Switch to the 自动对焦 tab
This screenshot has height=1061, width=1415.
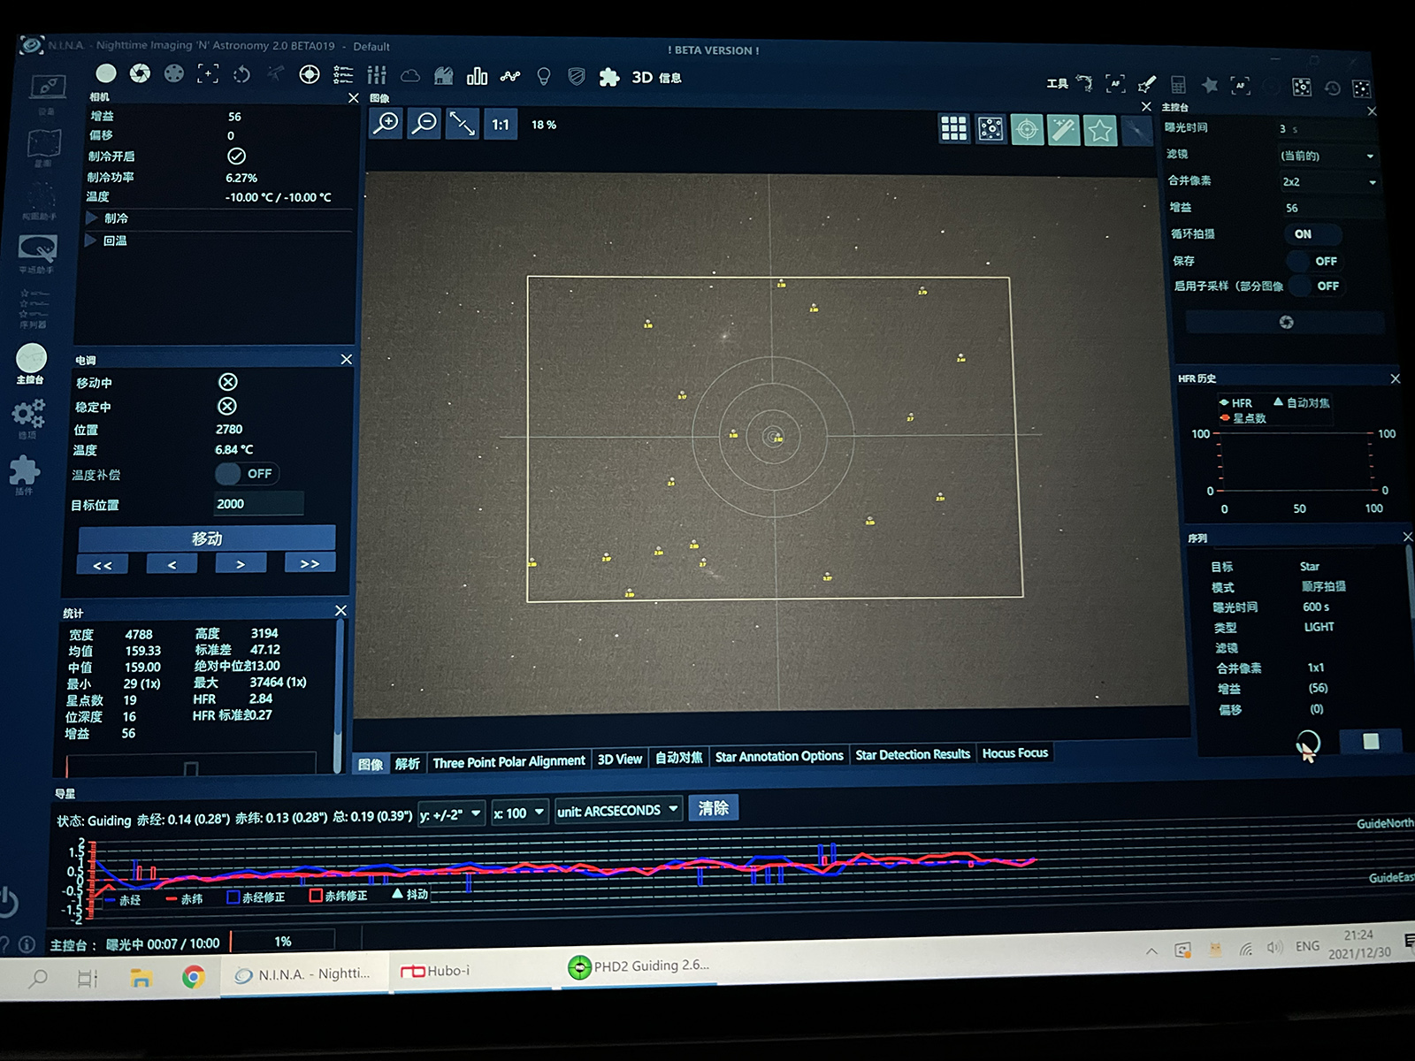point(678,758)
